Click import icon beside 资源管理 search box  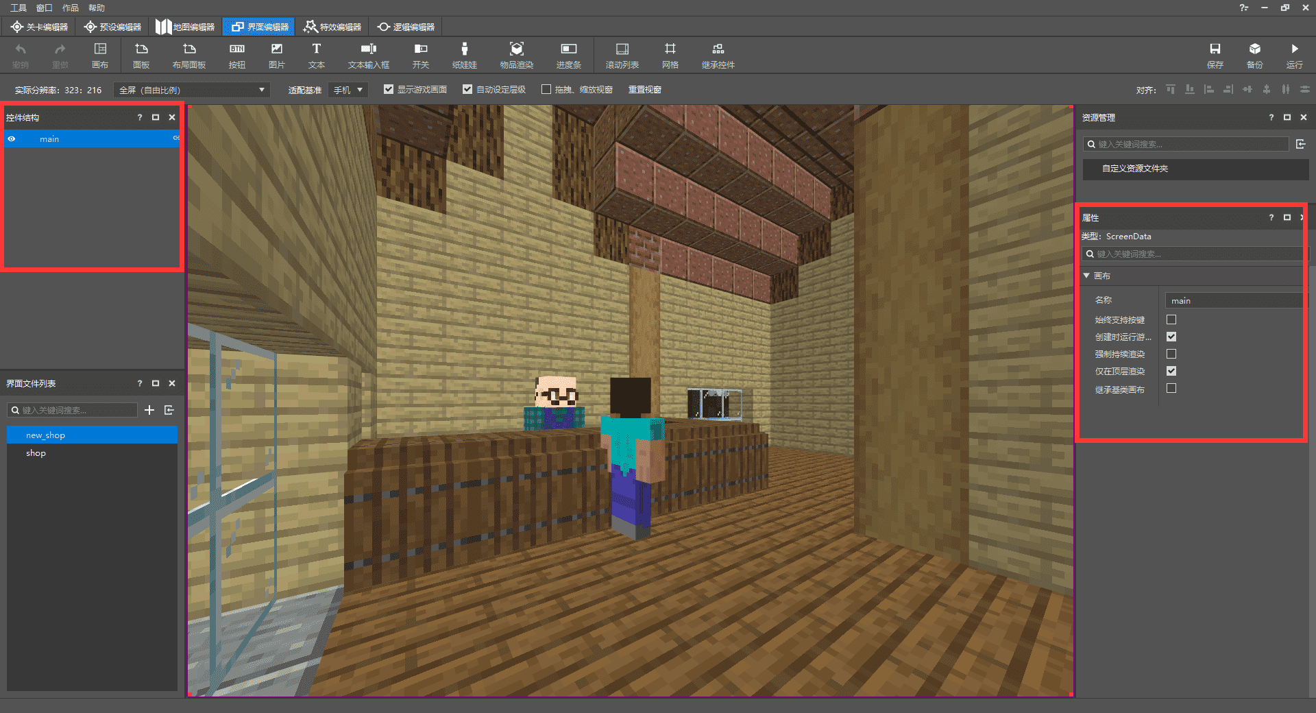[1301, 144]
